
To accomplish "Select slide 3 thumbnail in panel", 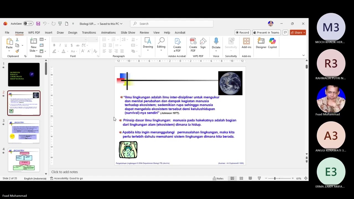I will click(24, 132).
